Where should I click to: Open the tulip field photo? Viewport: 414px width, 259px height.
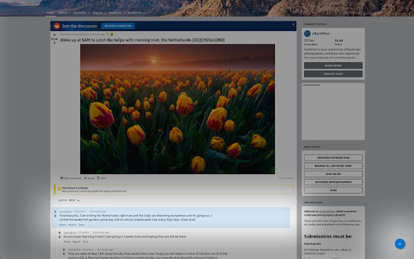click(177, 109)
